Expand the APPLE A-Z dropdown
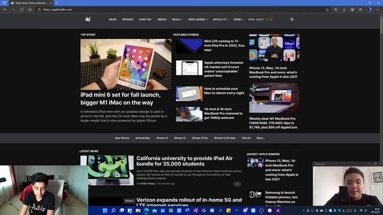This screenshot has height=215, width=383. point(221,20)
